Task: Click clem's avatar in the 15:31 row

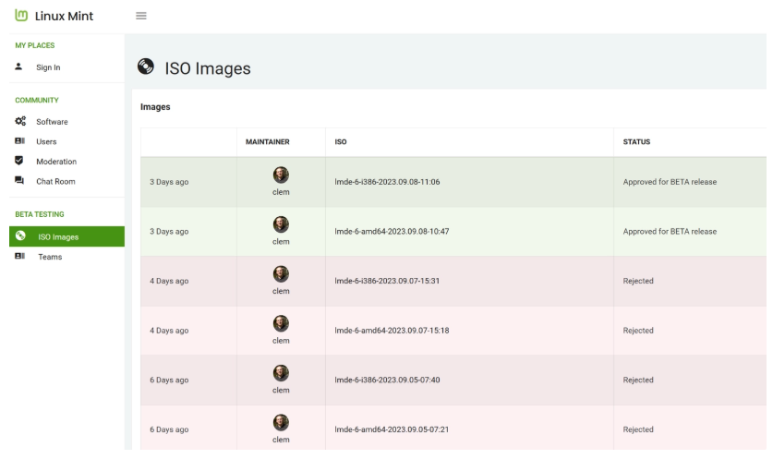Action: [281, 273]
